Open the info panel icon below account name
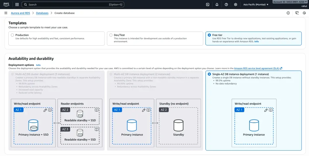This screenshot has height=156, width=309. click(x=288, y=13)
